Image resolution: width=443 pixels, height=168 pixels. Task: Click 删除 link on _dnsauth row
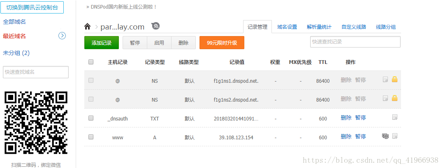346,118
